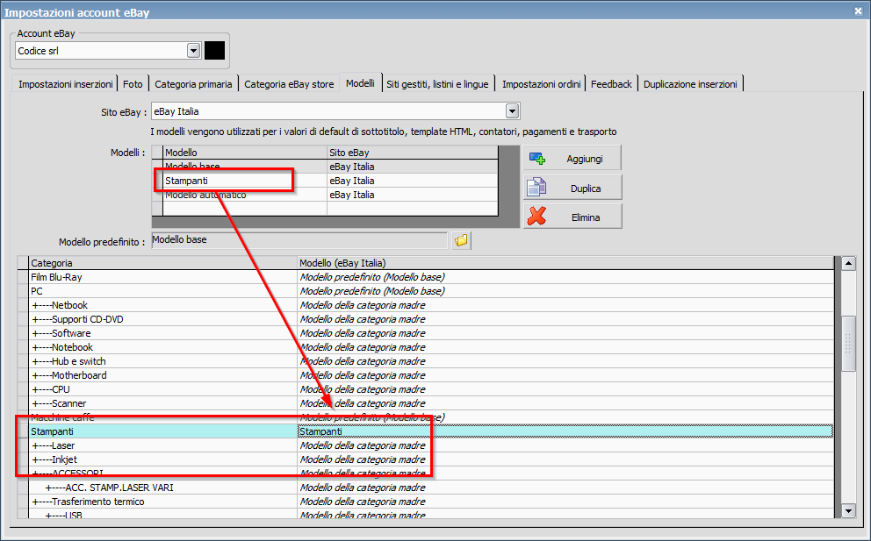Select the Modelli tab
This screenshot has height=541, width=871.
pyautogui.click(x=360, y=82)
